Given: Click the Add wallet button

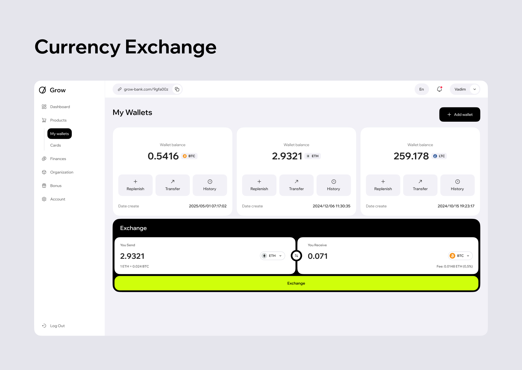Looking at the screenshot, I should 460,115.
